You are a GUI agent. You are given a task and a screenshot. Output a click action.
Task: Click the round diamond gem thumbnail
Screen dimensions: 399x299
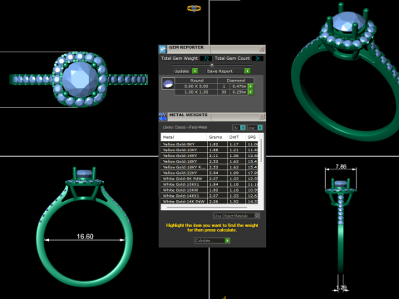(x=168, y=84)
